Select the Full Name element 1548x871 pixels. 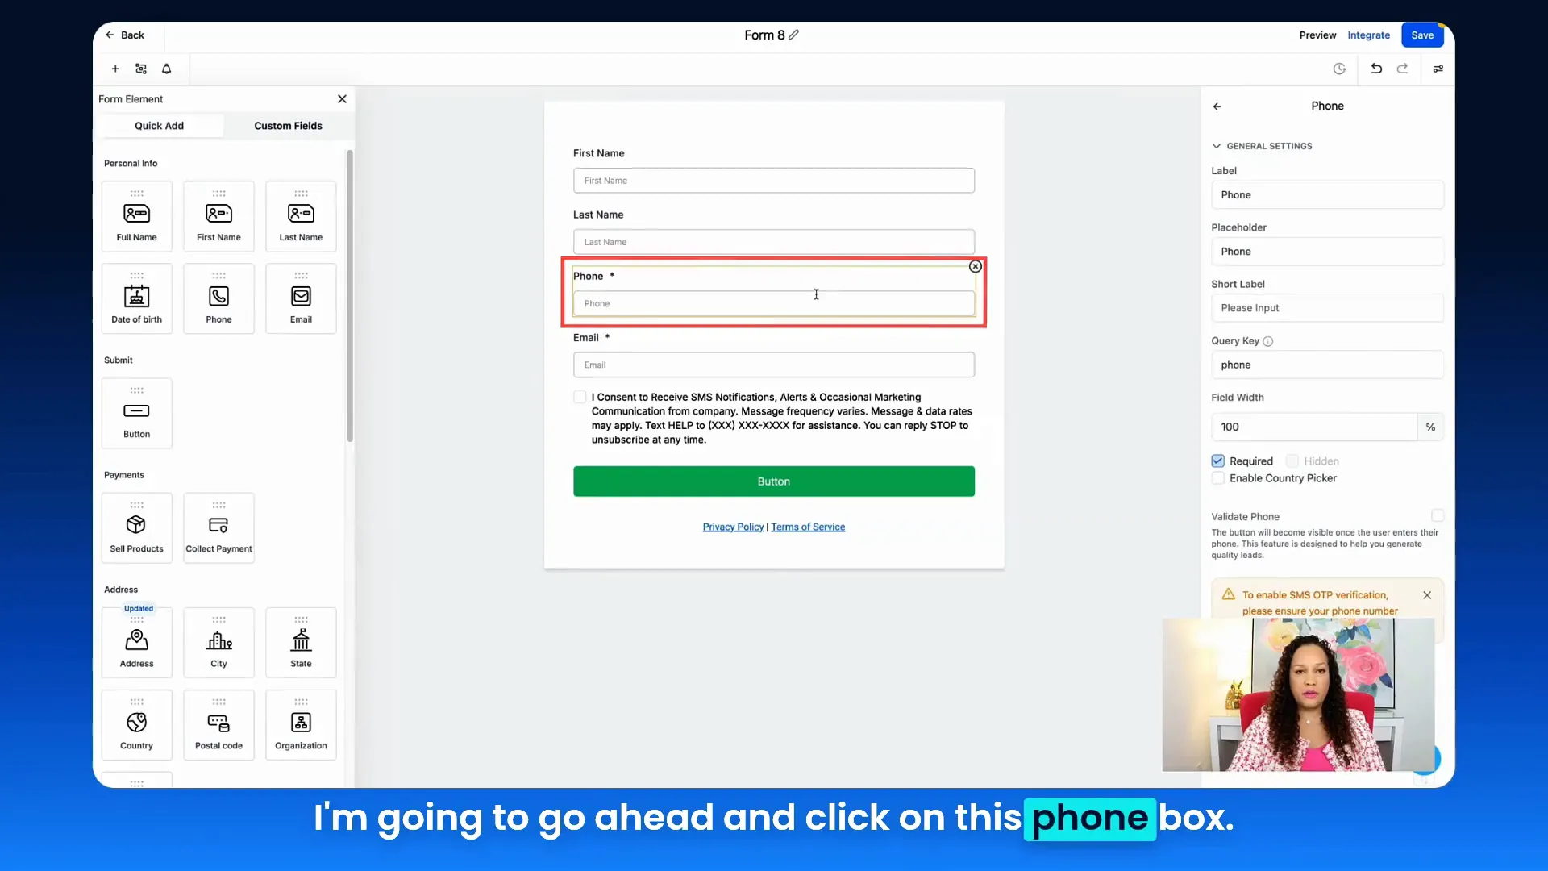click(x=137, y=216)
